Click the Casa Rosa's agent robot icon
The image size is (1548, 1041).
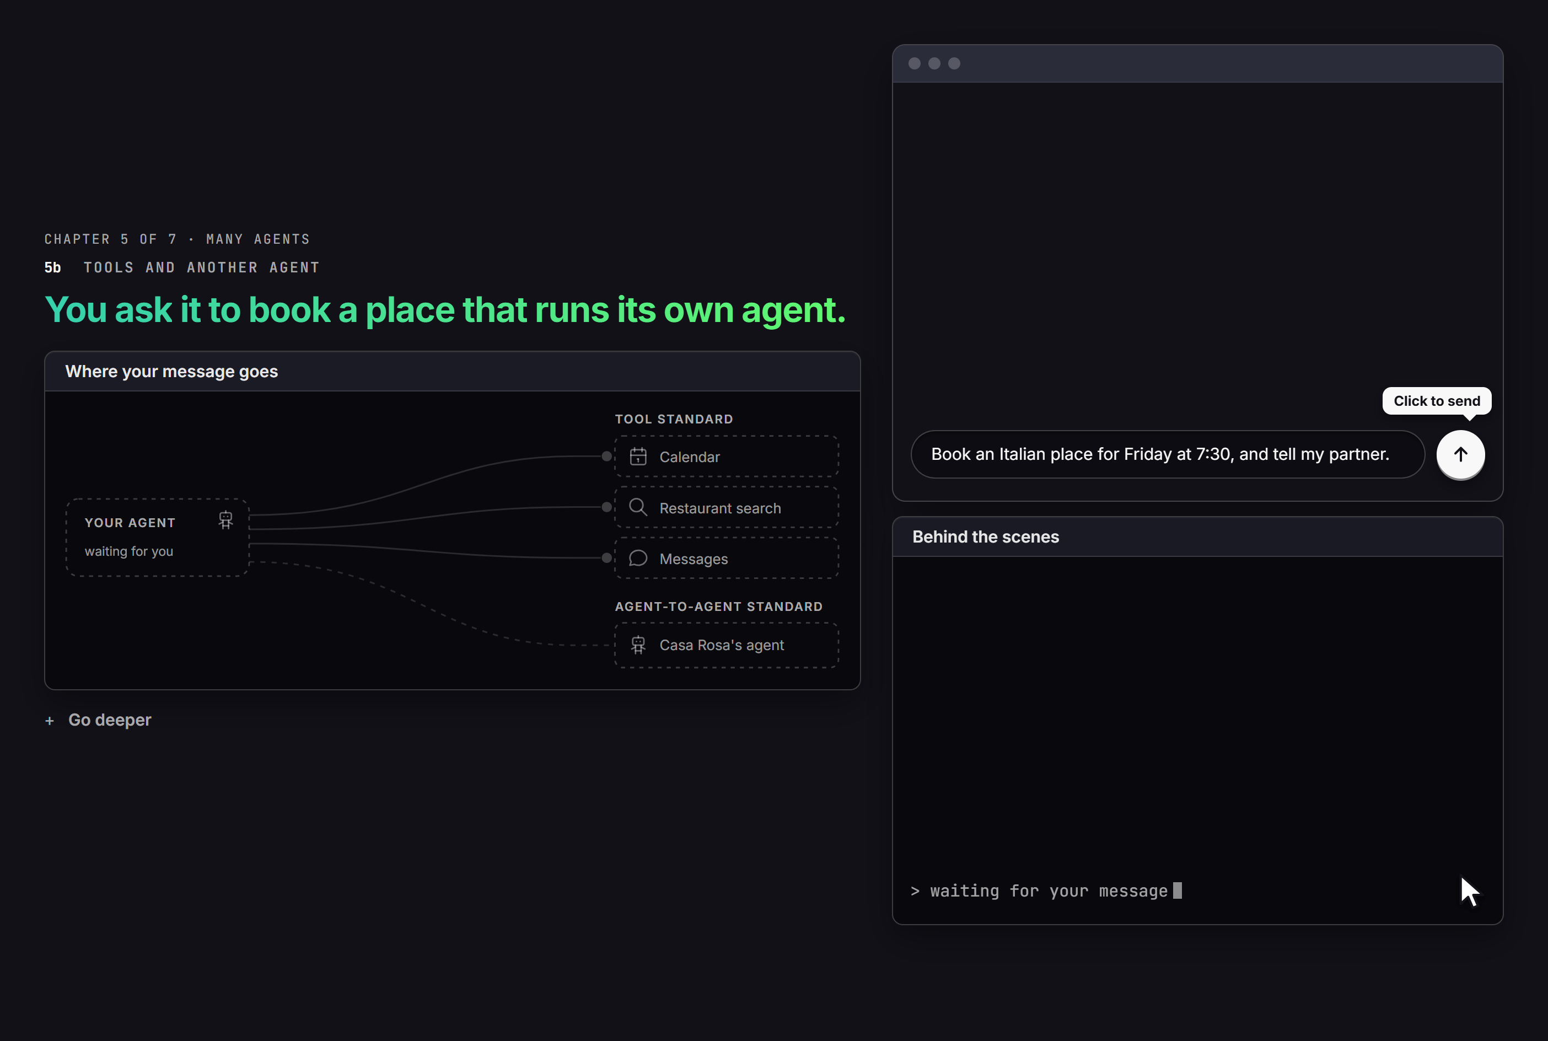638,645
